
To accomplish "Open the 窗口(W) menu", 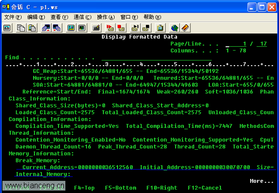I will (x=129, y=17).
